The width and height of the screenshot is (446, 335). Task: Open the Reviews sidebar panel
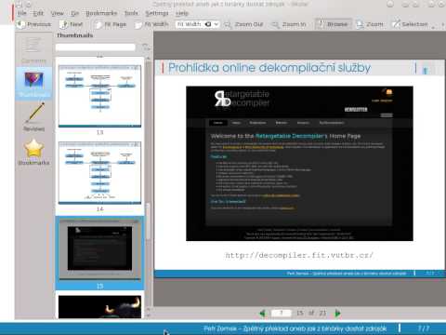(x=33, y=117)
